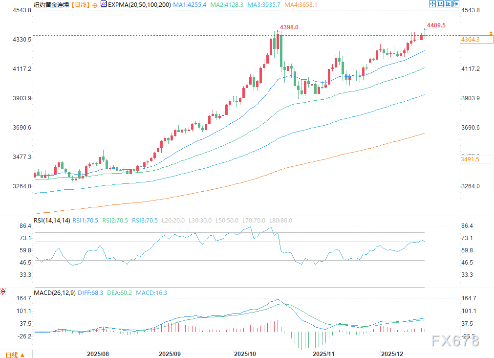494x358 pixels.
Task: Click the indicator icon before EXPMA
Action: click(103, 4)
